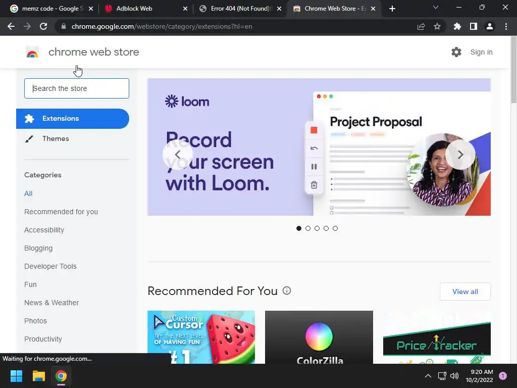Show All categories
This screenshot has height=388, width=517.
click(x=28, y=193)
